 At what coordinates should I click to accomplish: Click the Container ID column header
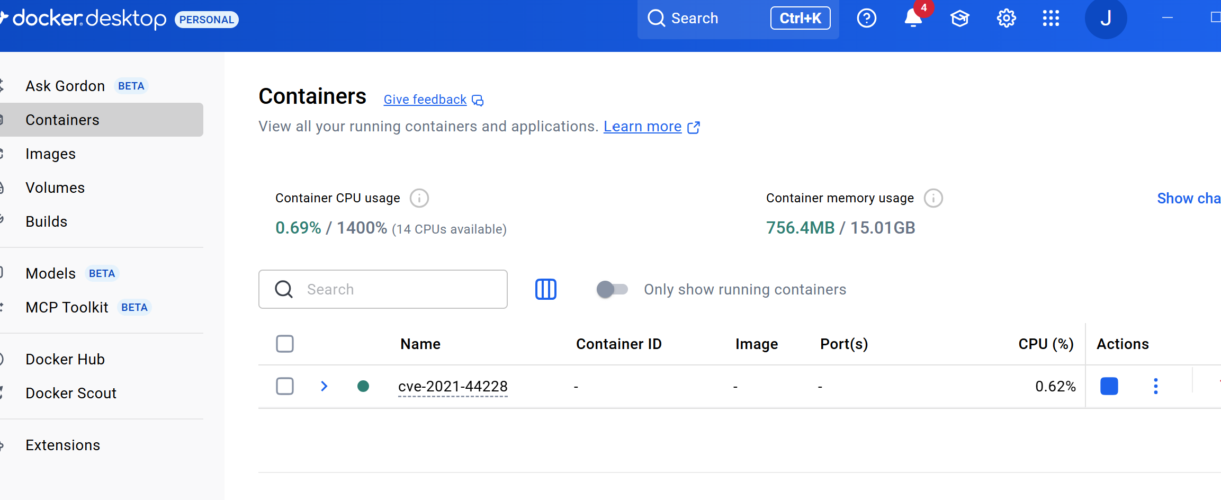(619, 344)
